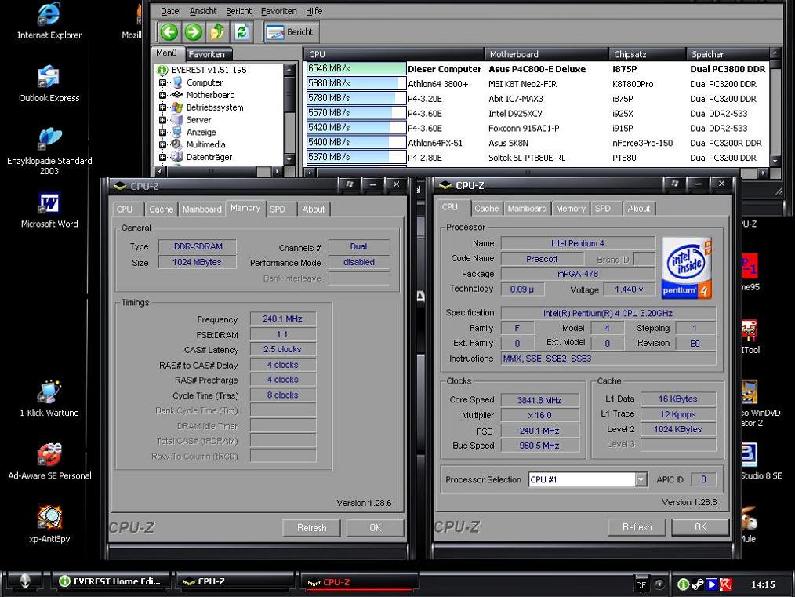Open the Favoriten menu in EVEREST
This screenshot has width=795, height=597.
point(279,11)
